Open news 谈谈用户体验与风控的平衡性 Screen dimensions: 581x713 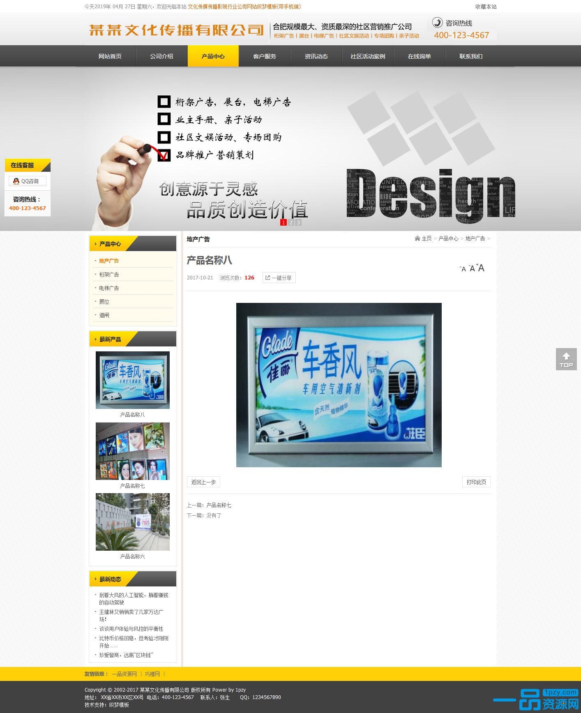click(x=131, y=629)
